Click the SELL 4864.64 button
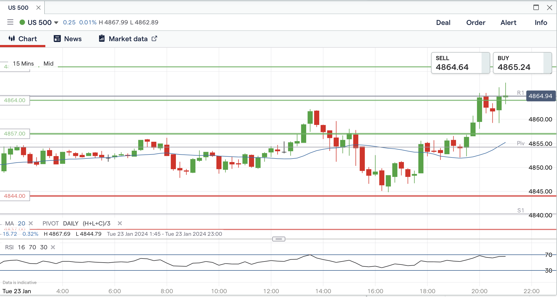This screenshot has height=297, width=557. (x=460, y=63)
